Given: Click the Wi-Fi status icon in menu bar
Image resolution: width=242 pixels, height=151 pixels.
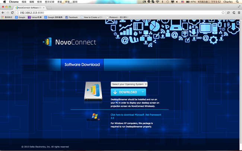Looking at the screenshot, I should (x=157, y=2).
